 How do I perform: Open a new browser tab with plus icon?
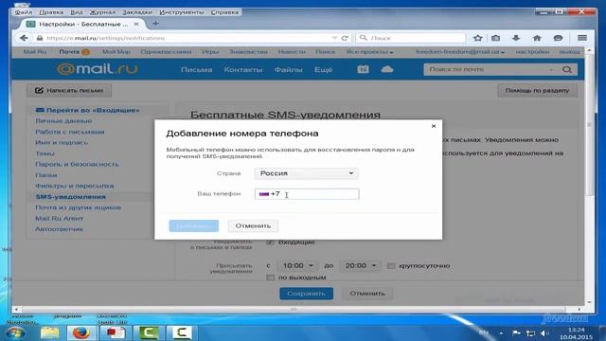(155, 24)
